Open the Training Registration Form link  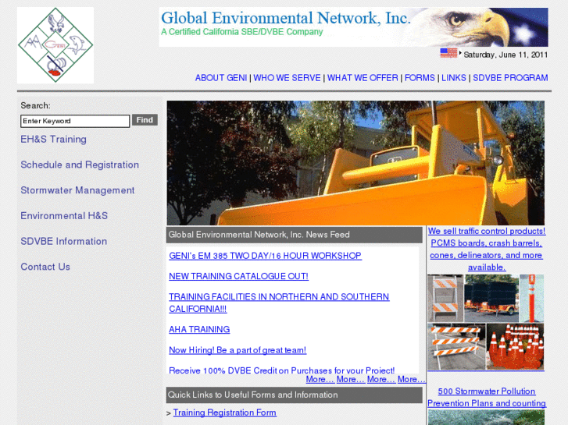[x=224, y=413]
